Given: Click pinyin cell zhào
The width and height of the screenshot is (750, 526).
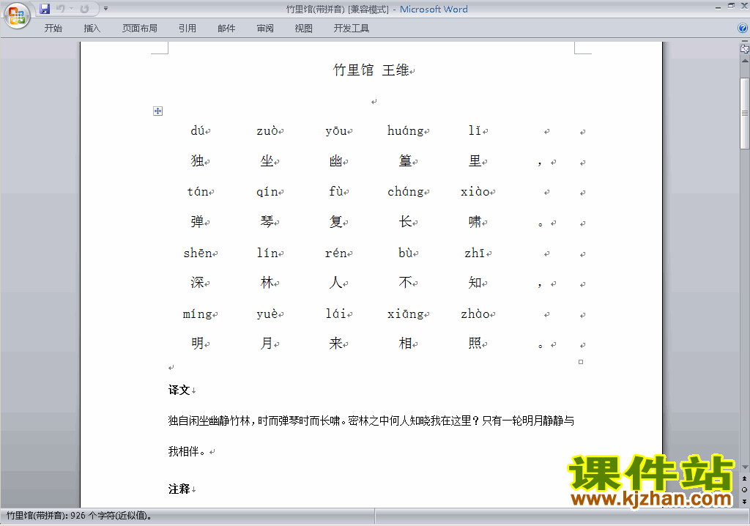Looking at the screenshot, I should point(475,314).
